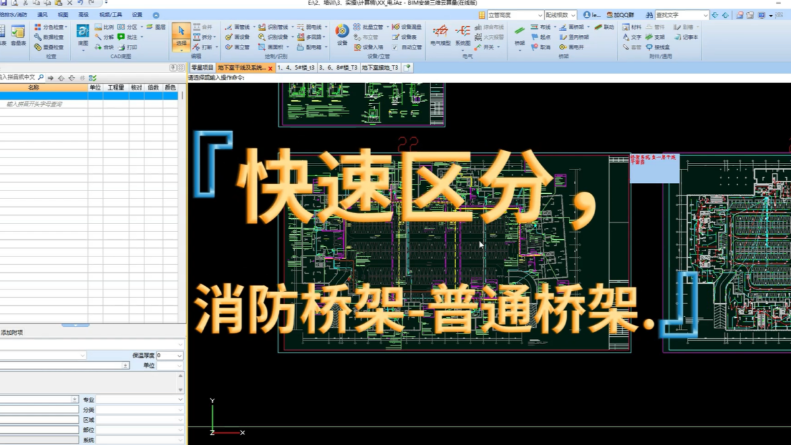Click 添加附项 label

[x=11, y=332]
